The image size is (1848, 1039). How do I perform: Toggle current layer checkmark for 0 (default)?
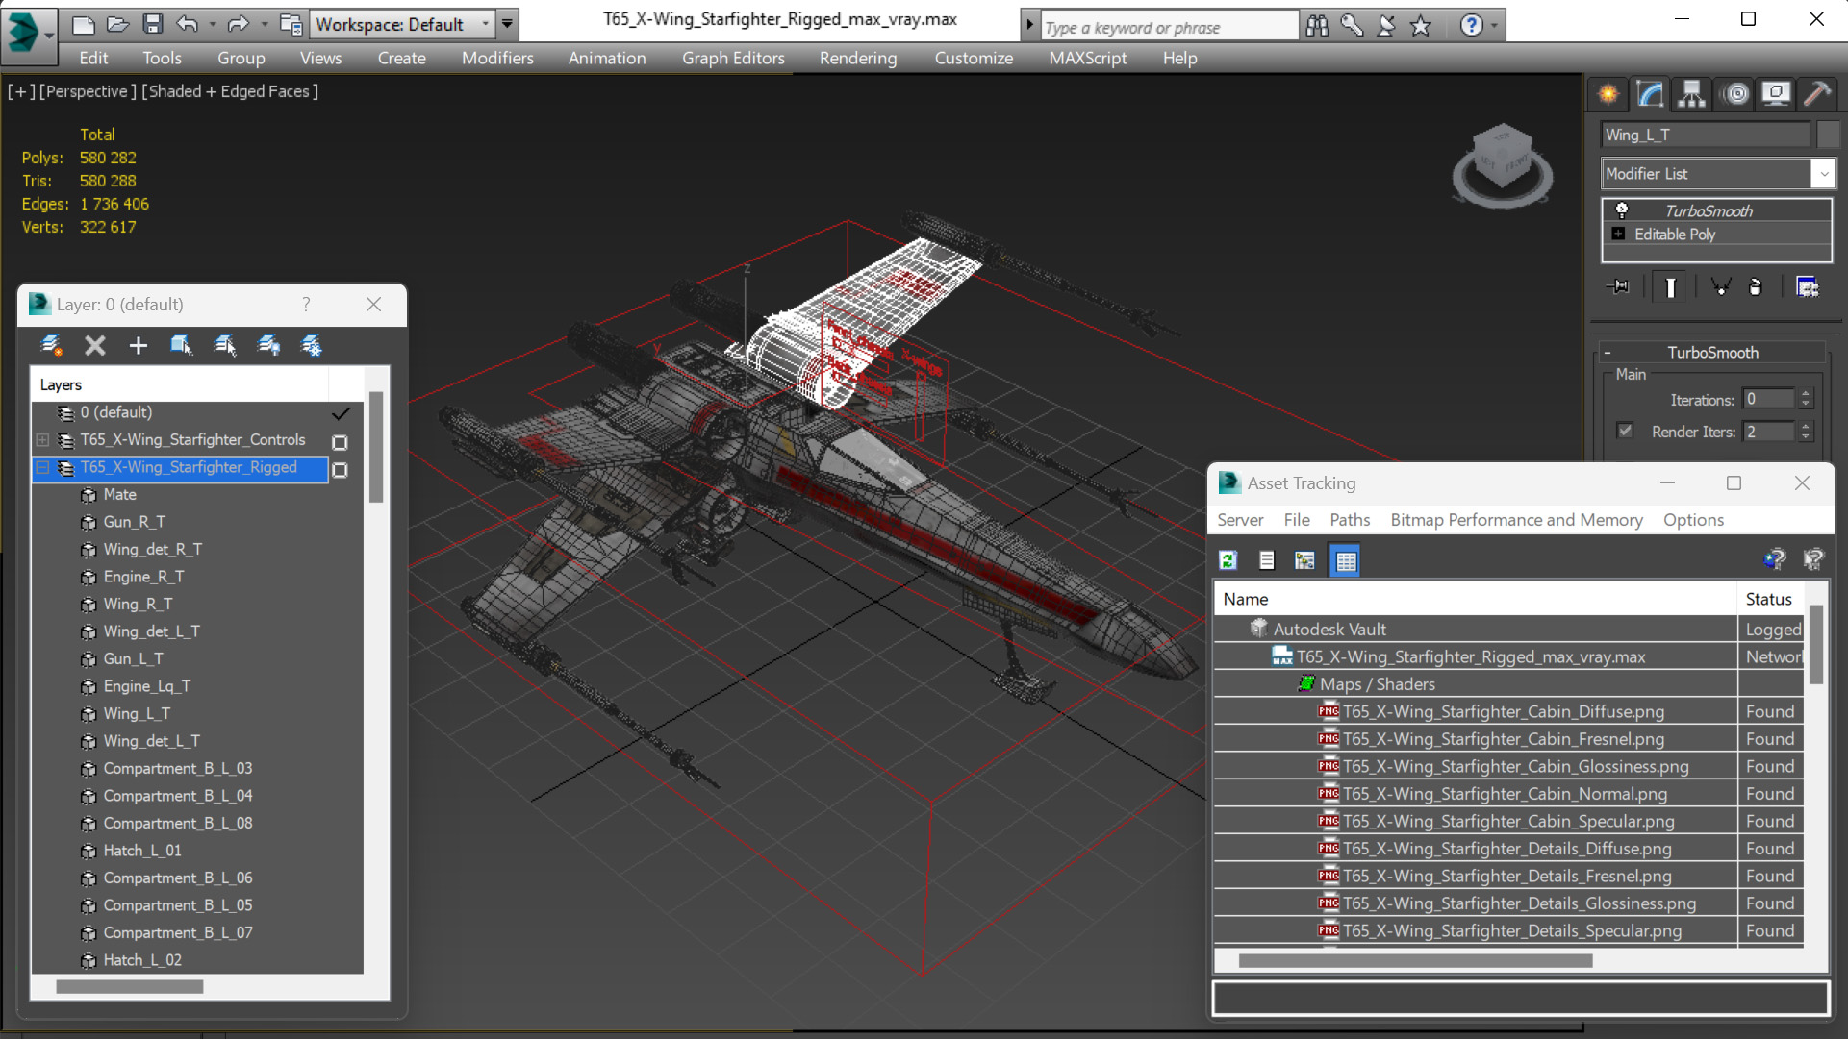click(x=341, y=413)
